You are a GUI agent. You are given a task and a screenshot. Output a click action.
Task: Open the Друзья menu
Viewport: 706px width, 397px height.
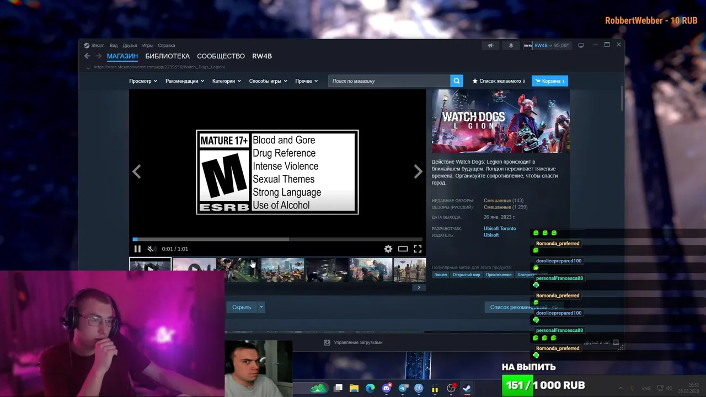coord(130,45)
